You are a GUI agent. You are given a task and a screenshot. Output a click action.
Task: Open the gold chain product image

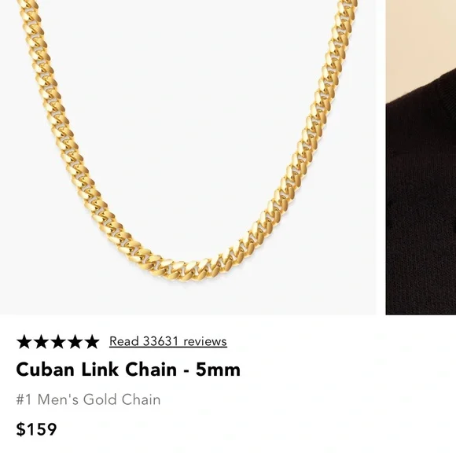[188, 157]
